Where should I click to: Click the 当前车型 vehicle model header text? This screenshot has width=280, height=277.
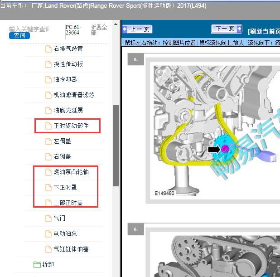pyautogui.click(x=103, y=6)
